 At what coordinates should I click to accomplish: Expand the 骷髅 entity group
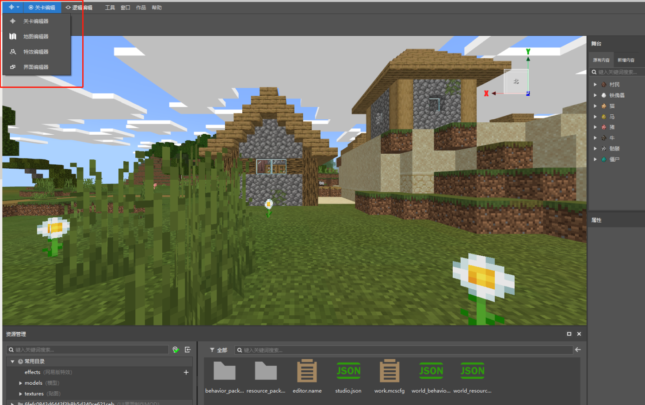point(595,148)
